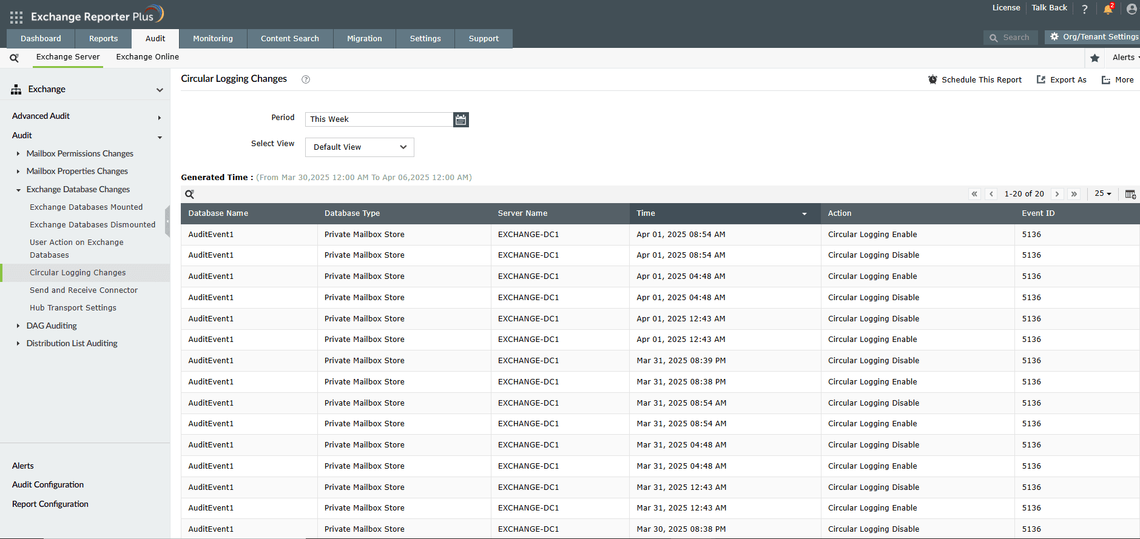Viewport: 1140px width, 539px height.
Task: Click the sidebar search reports icon
Action: 14,58
